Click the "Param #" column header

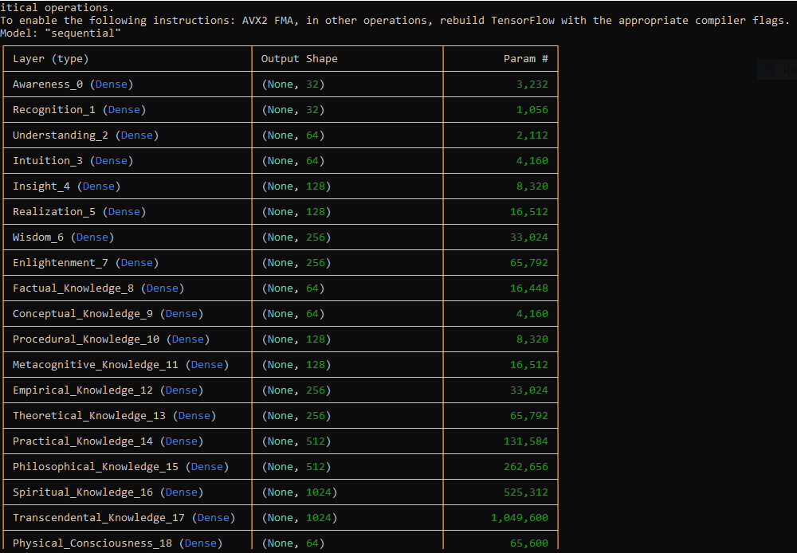[x=525, y=59]
